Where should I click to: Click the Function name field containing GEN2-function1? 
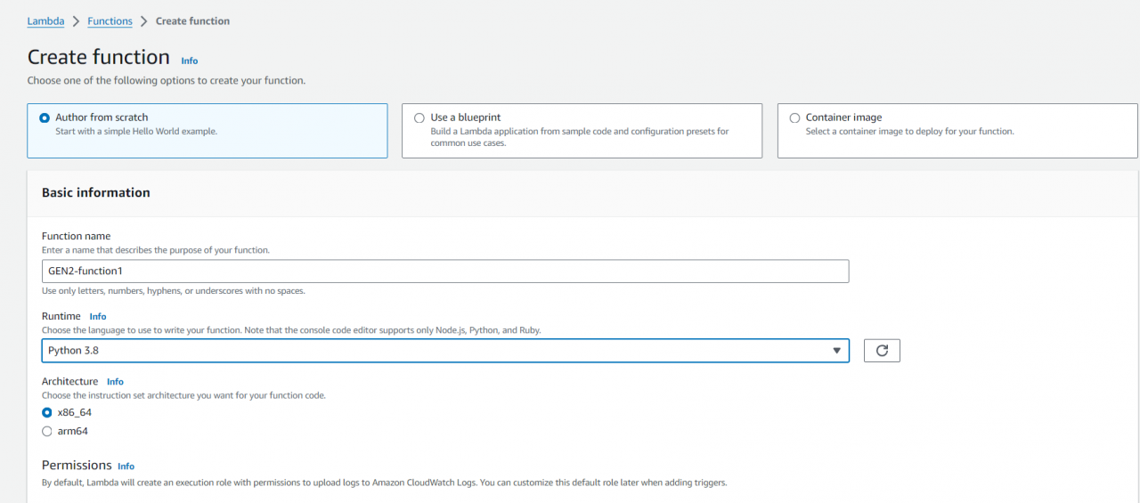pyautogui.click(x=445, y=272)
